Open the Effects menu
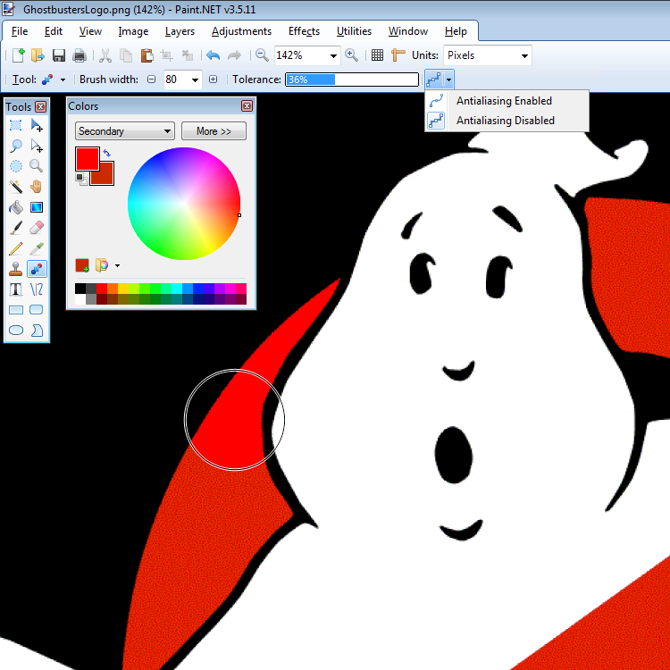Screen dimensions: 670x670 click(x=304, y=31)
